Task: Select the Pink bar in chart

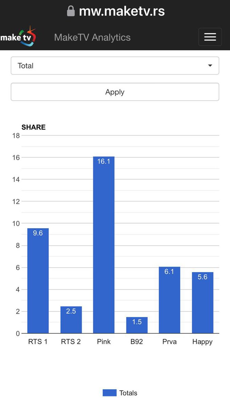Action: (104, 245)
